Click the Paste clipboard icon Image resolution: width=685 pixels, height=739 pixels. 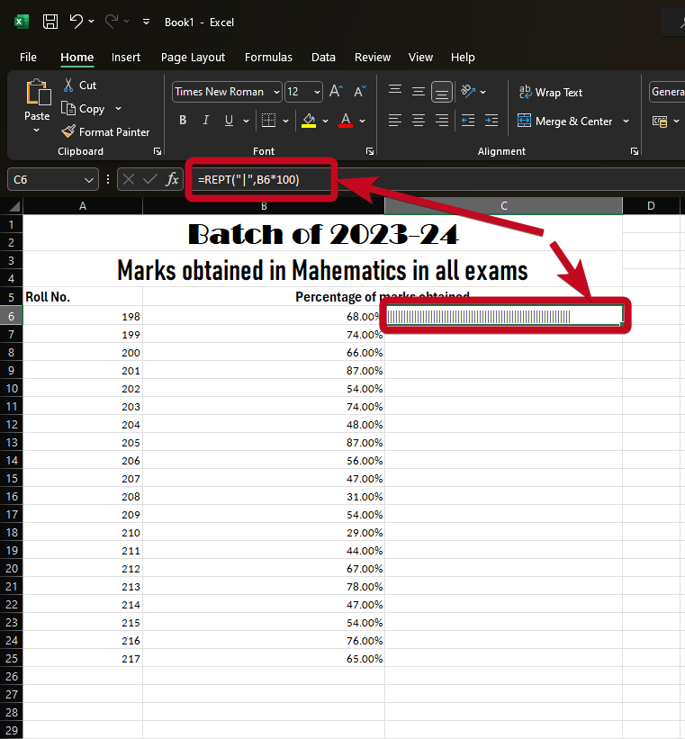pyautogui.click(x=38, y=93)
